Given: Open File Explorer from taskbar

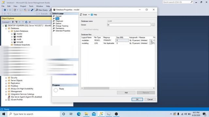Looking at the screenshot, I should click(86, 114).
